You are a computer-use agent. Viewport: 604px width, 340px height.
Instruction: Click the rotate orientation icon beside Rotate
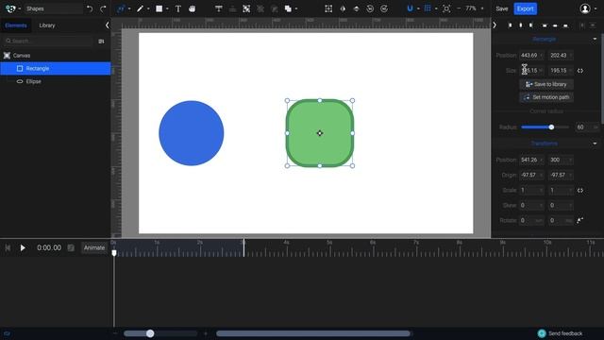coord(579,220)
